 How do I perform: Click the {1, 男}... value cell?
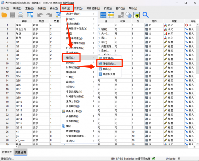(106, 38)
